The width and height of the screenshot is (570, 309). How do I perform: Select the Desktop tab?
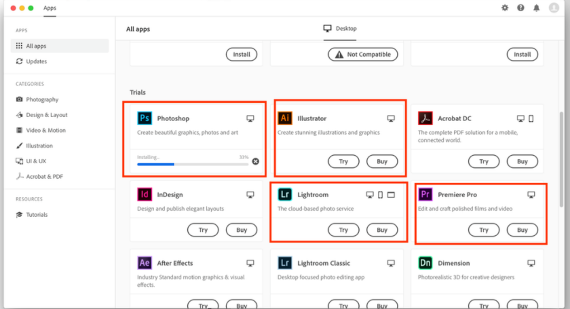pyautogui.click(x=340, y=29)
